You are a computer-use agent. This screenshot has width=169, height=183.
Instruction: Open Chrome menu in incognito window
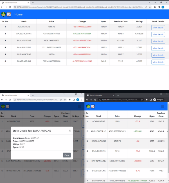[167, 100]
